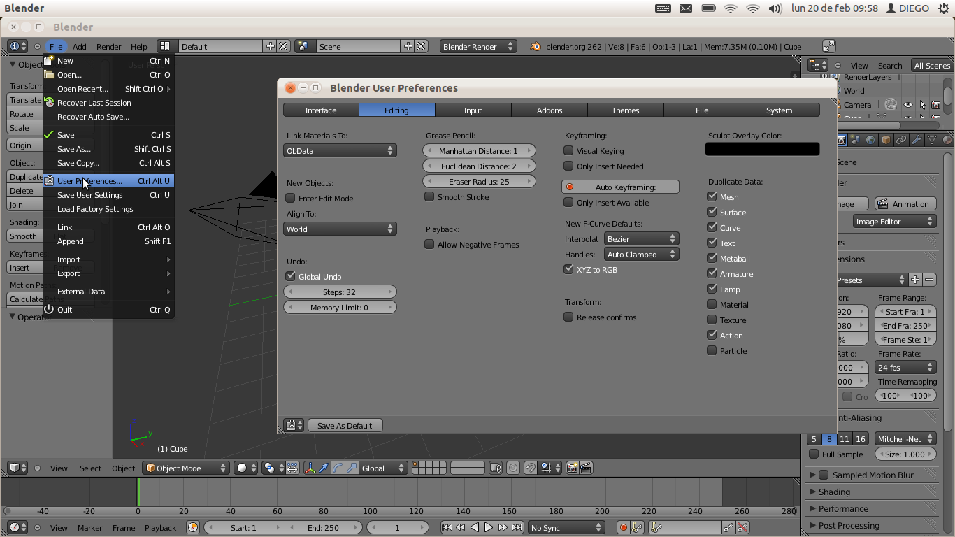Open the Interpolation Bezier dropdown

640,239
